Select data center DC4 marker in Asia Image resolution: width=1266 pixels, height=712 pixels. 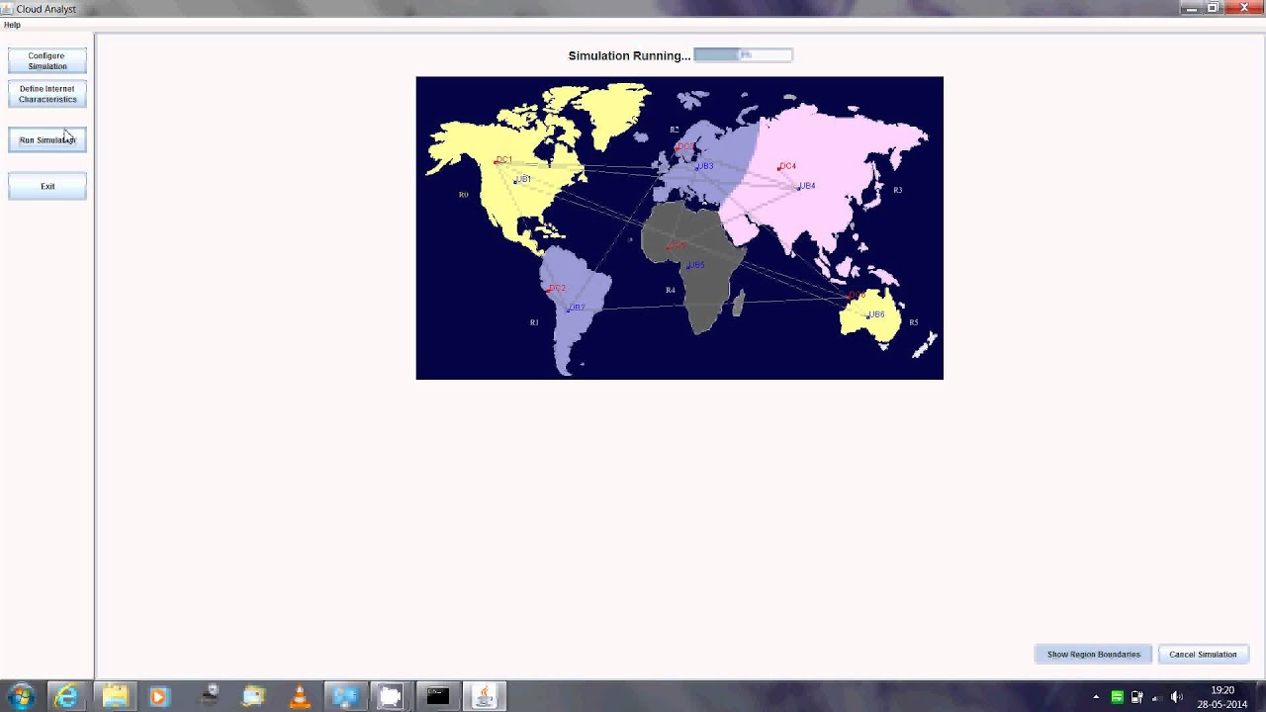(786, 166)
